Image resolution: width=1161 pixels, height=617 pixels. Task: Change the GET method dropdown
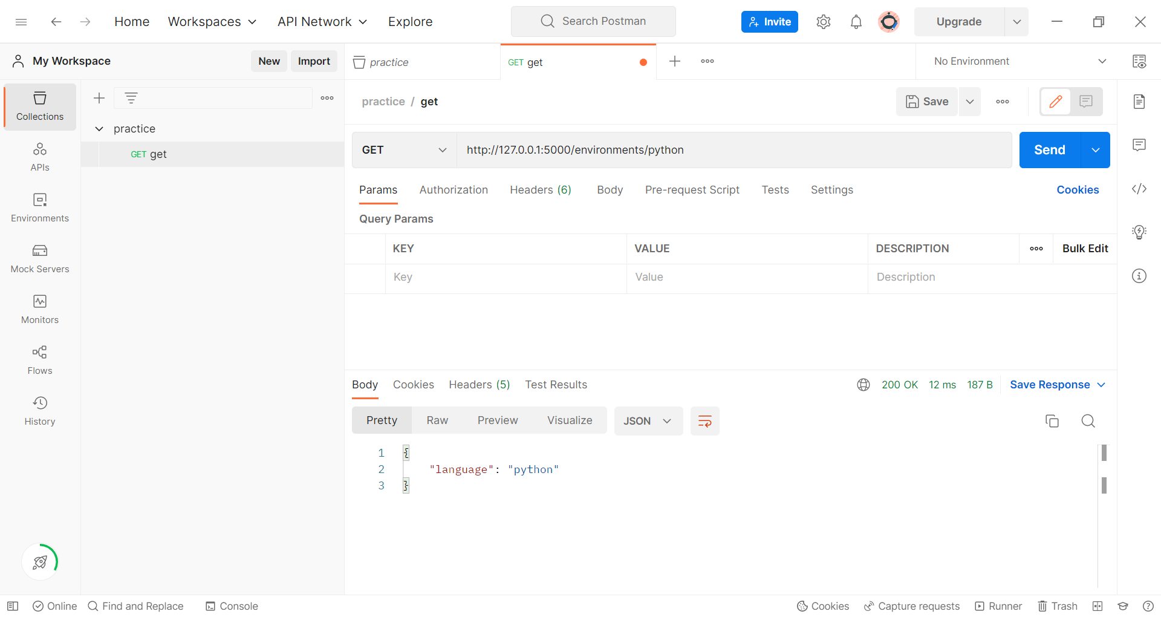tap(404, 150)
